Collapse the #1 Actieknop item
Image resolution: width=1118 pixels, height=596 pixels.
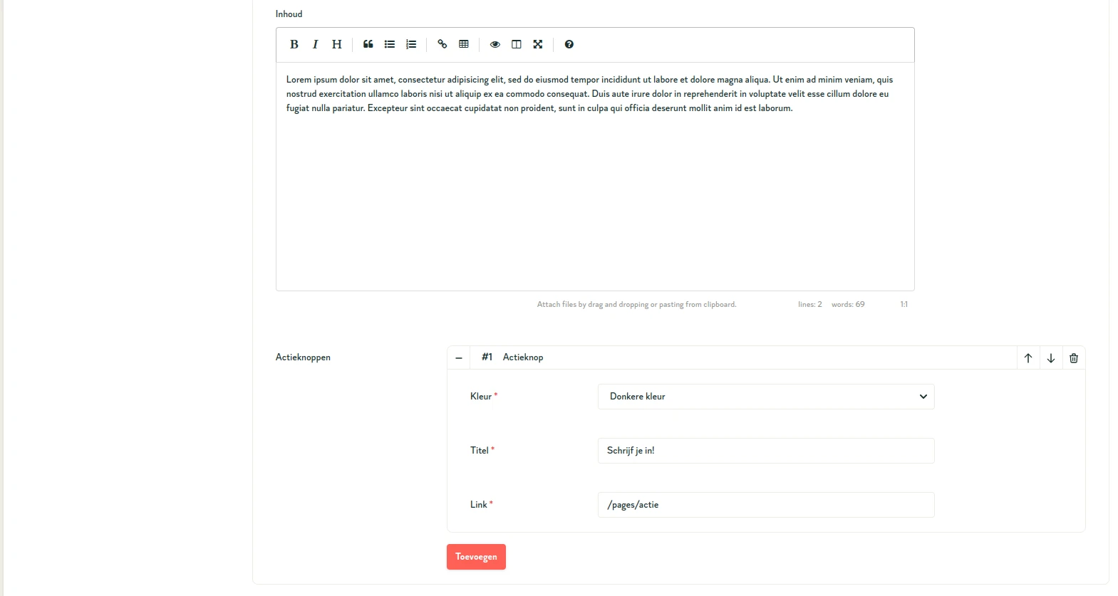(459, 357)
